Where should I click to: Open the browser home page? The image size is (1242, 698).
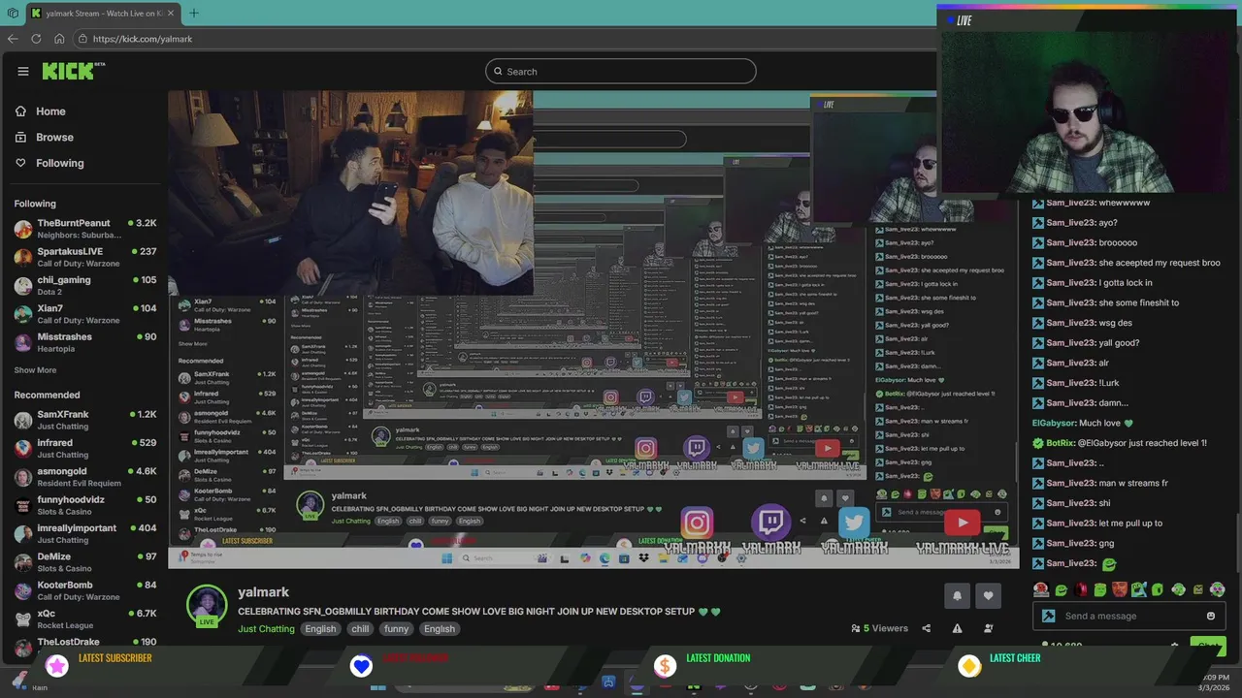(59, 39)
